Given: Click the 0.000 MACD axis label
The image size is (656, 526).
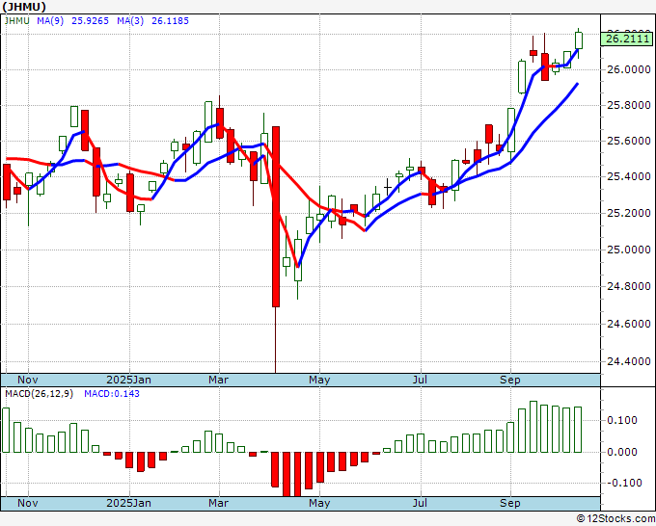Looking at the screenshot, I should [624, 452].
